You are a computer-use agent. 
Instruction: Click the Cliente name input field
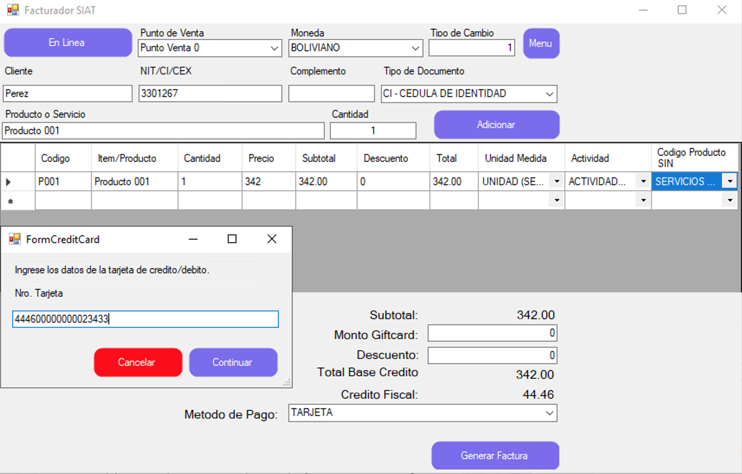(x=68, y=93)
